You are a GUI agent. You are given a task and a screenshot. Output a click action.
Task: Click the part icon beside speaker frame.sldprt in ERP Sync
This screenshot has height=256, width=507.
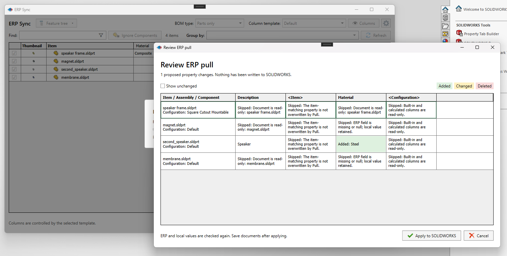56,53
